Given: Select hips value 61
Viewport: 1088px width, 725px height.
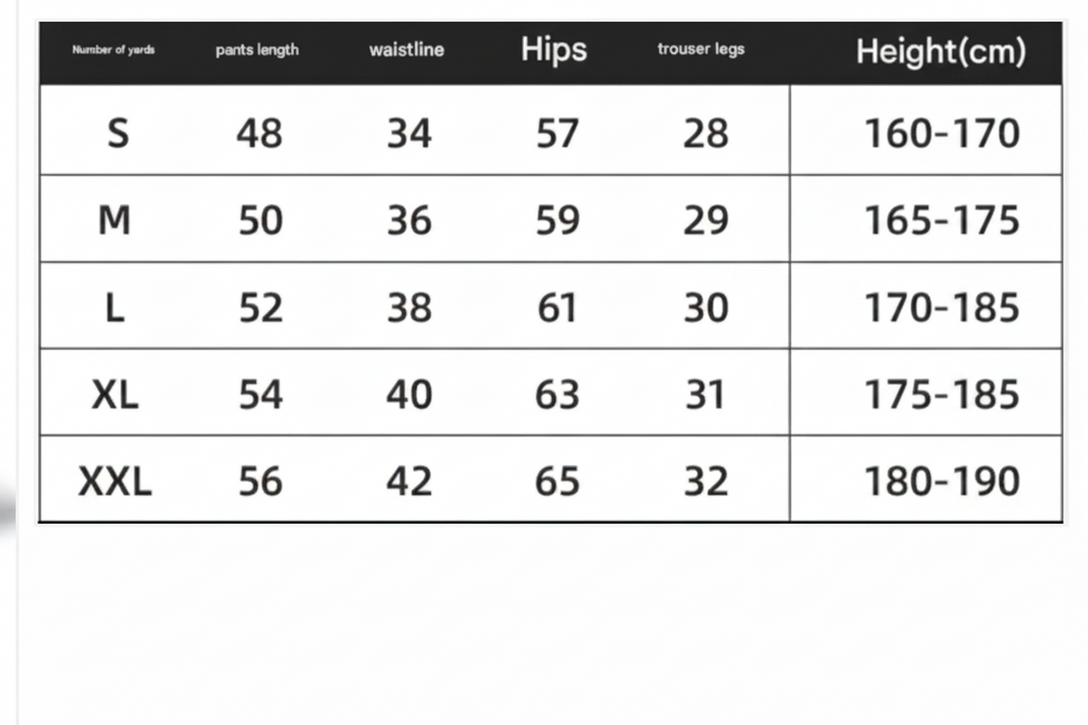Looking at the screenshot, I should [x=557, y=308].
